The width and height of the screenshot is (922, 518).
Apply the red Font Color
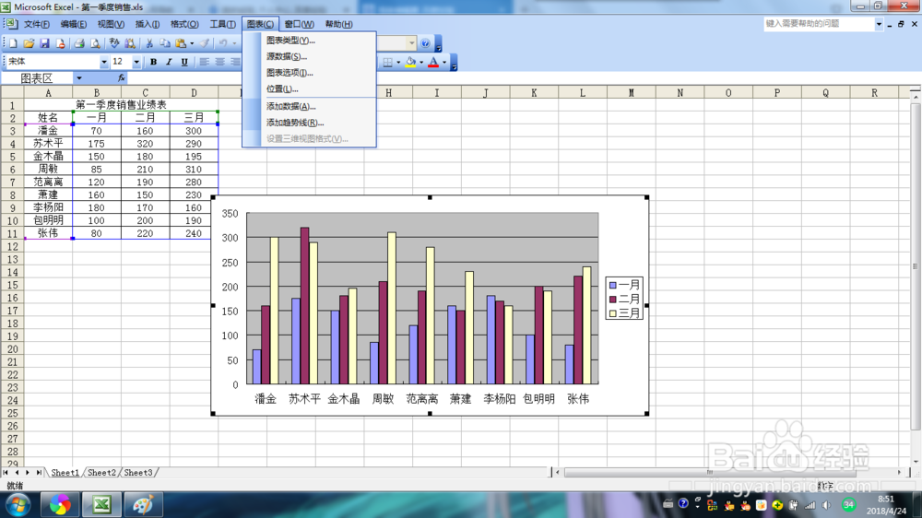[433, 63]
